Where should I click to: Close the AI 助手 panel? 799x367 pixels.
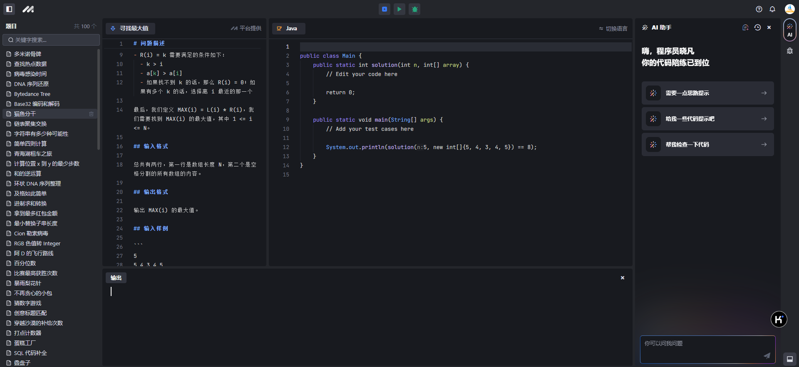[769, 27]
